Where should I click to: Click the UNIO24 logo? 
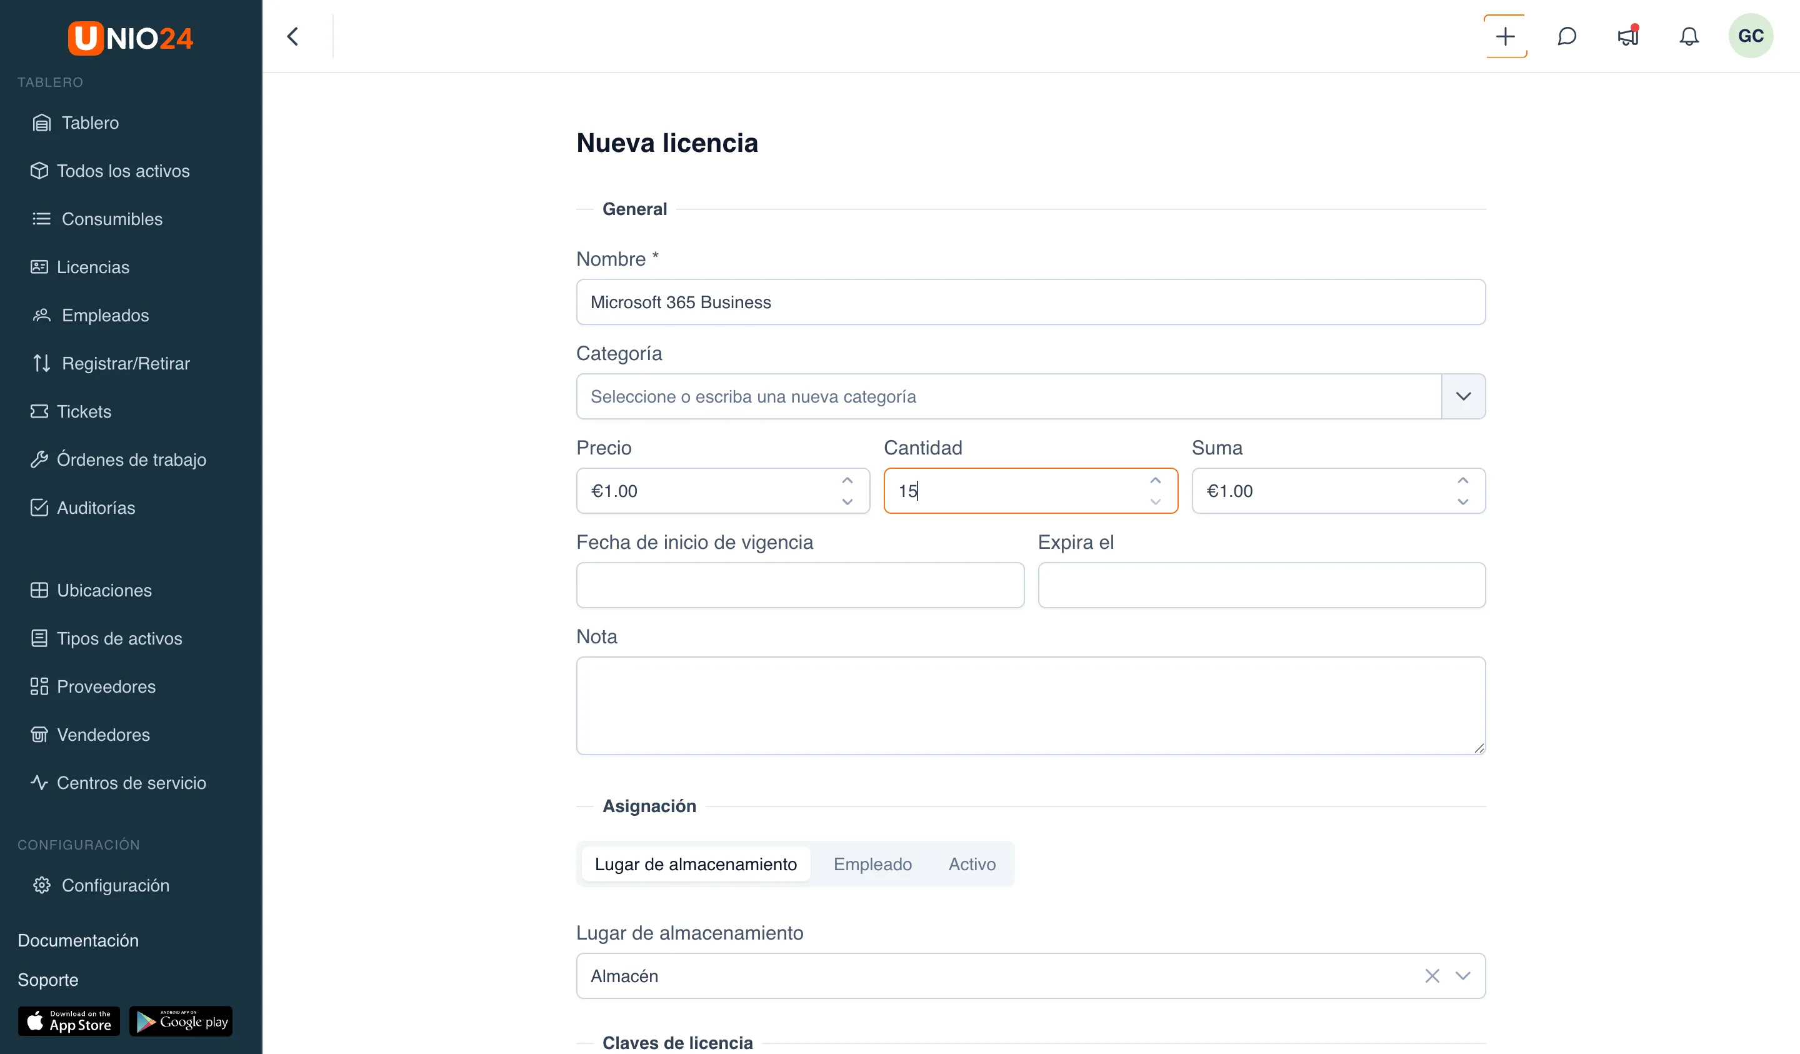(131, 38)
